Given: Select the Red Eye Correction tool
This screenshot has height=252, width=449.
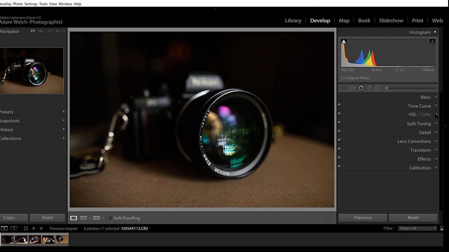Looking at the screenshot, I should pyautogui.click(x=361, y=88).
